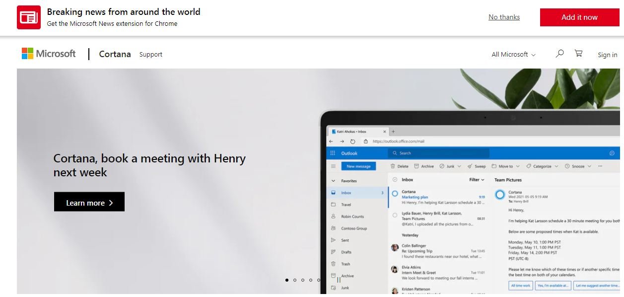
Task: Click the Outlook app name in blue header
Action: click(349, 153)
